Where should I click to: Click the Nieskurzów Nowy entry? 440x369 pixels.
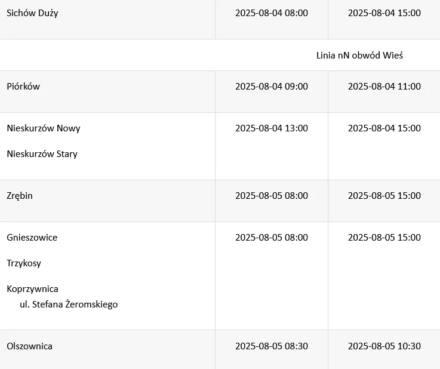click(44, 128)
